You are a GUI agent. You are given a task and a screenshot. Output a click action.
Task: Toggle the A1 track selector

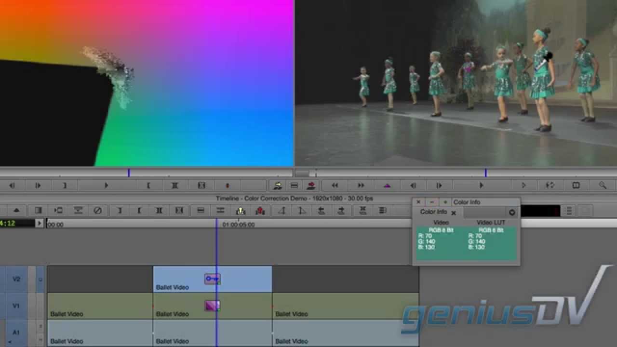[x=16, y=333]
